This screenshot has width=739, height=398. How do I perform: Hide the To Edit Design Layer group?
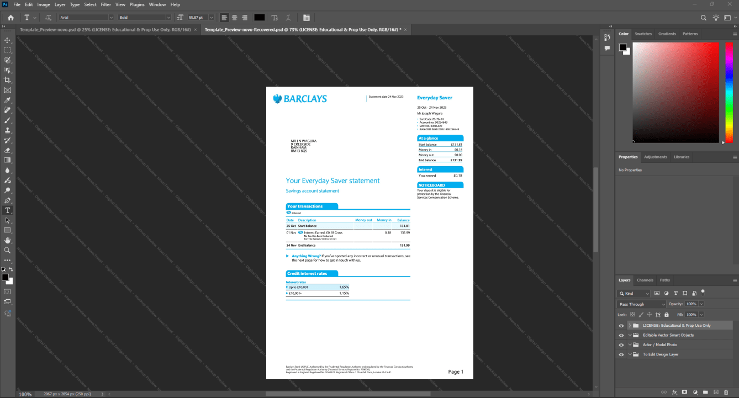coord(621,354)
